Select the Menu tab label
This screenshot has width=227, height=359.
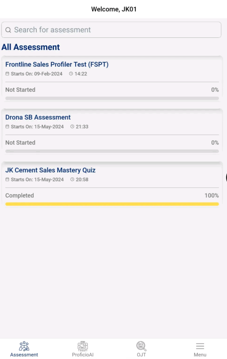tap(200, 355)
